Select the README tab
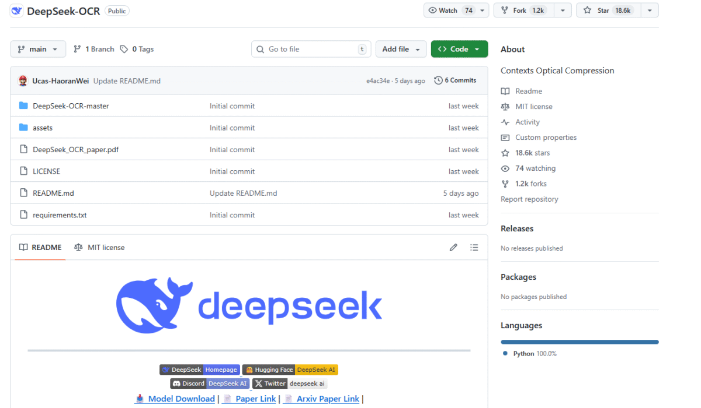This screenshot has height=408, width=701. tap(40, 248)
